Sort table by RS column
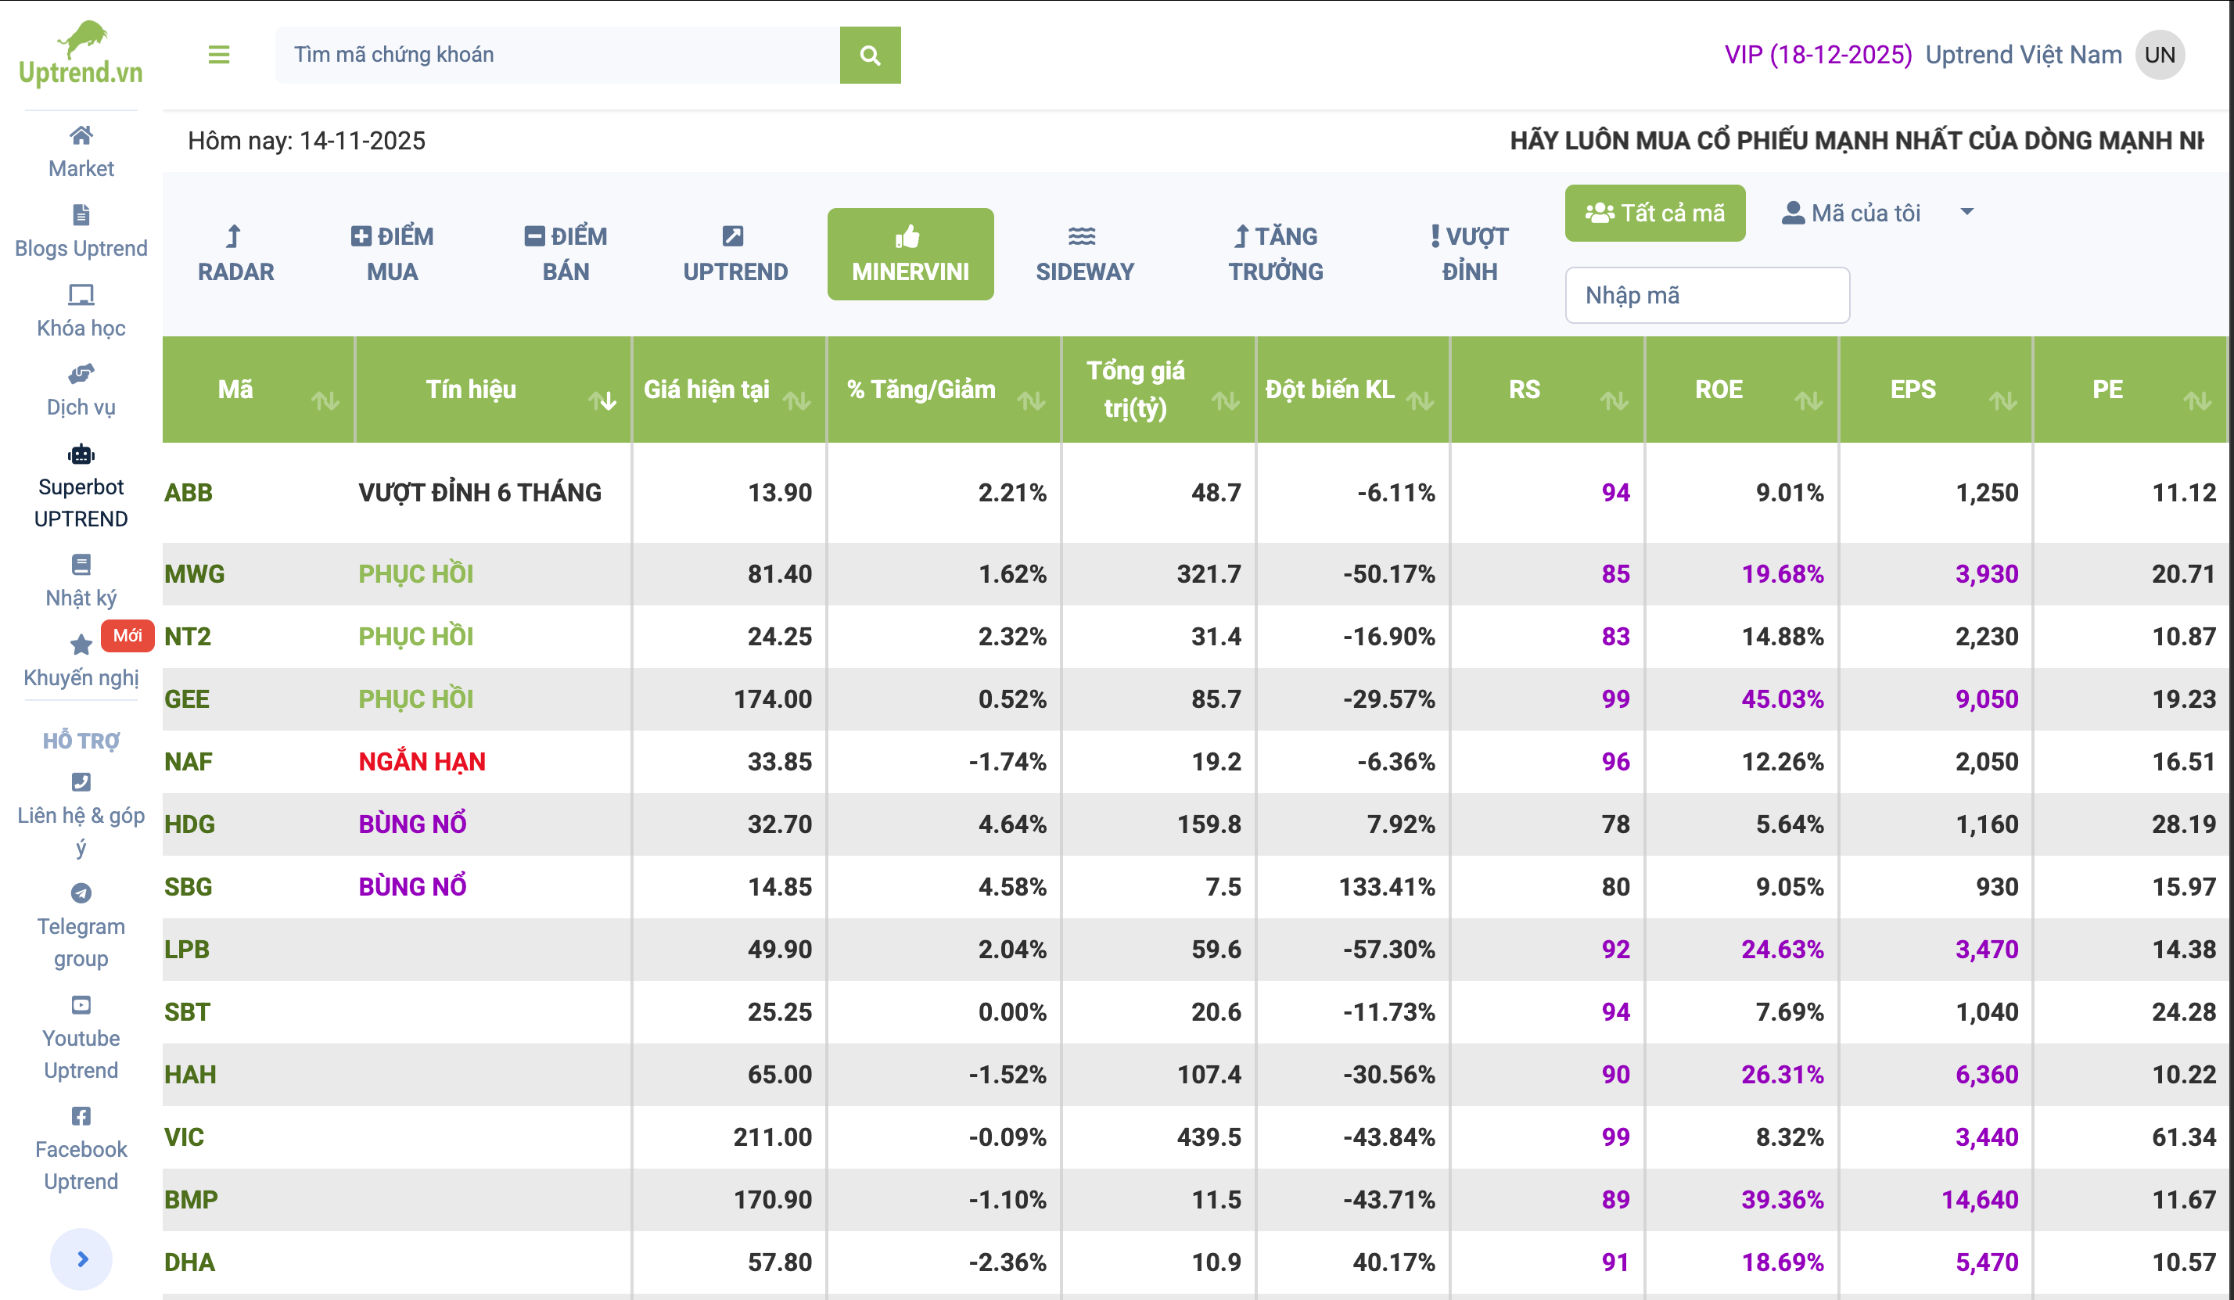2234x1300 pixels. 1614,402
